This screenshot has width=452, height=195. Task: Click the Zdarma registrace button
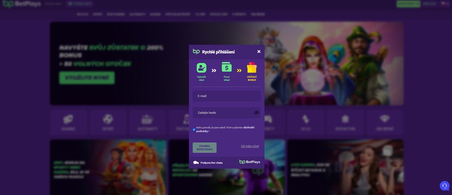(205, 148)
